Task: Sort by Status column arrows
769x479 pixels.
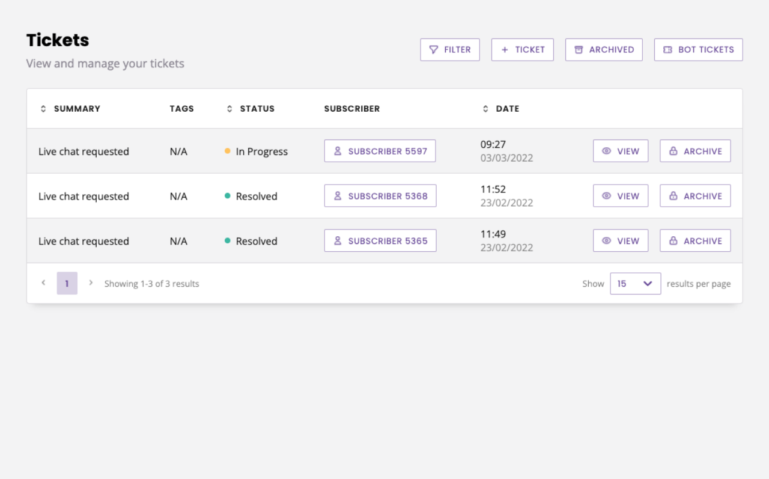Action: click(229, 109)
